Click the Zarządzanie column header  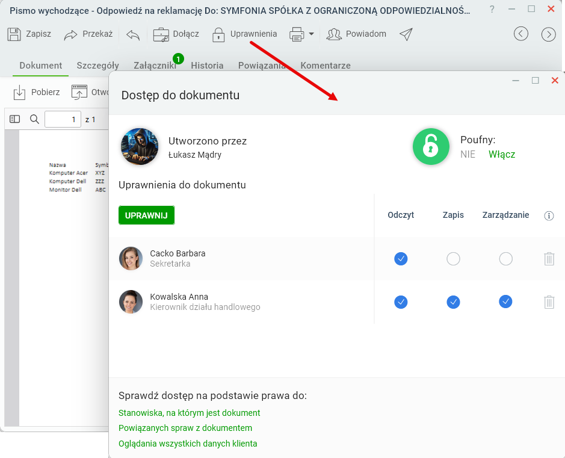click(505, 215)
